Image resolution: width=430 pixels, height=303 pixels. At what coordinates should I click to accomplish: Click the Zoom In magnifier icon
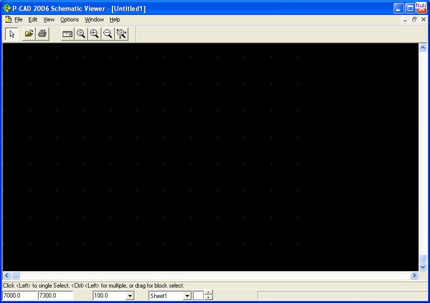(94, 34)
